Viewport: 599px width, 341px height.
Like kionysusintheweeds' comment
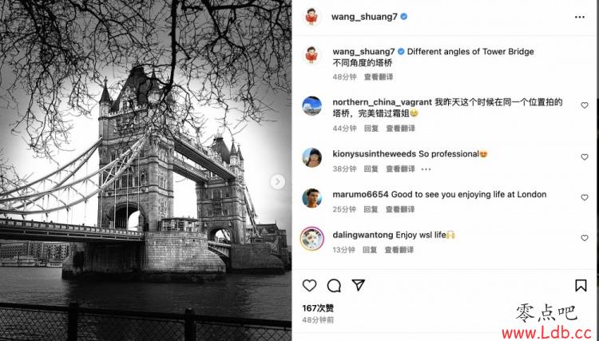[585, 157]
